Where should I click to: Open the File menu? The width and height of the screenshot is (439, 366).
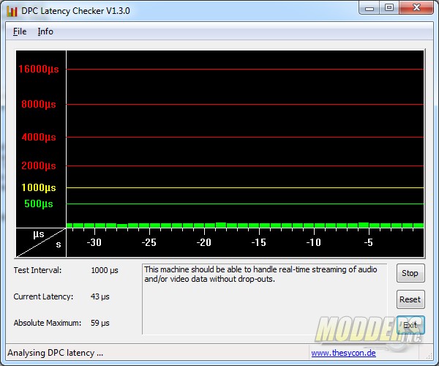[20, 31]
